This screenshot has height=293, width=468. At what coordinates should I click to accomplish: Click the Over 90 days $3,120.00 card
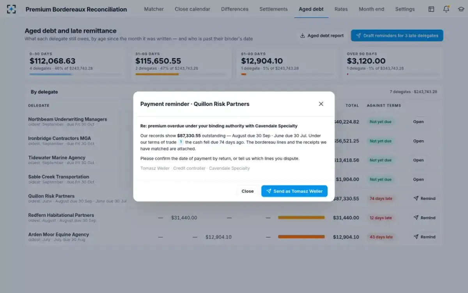393,64
